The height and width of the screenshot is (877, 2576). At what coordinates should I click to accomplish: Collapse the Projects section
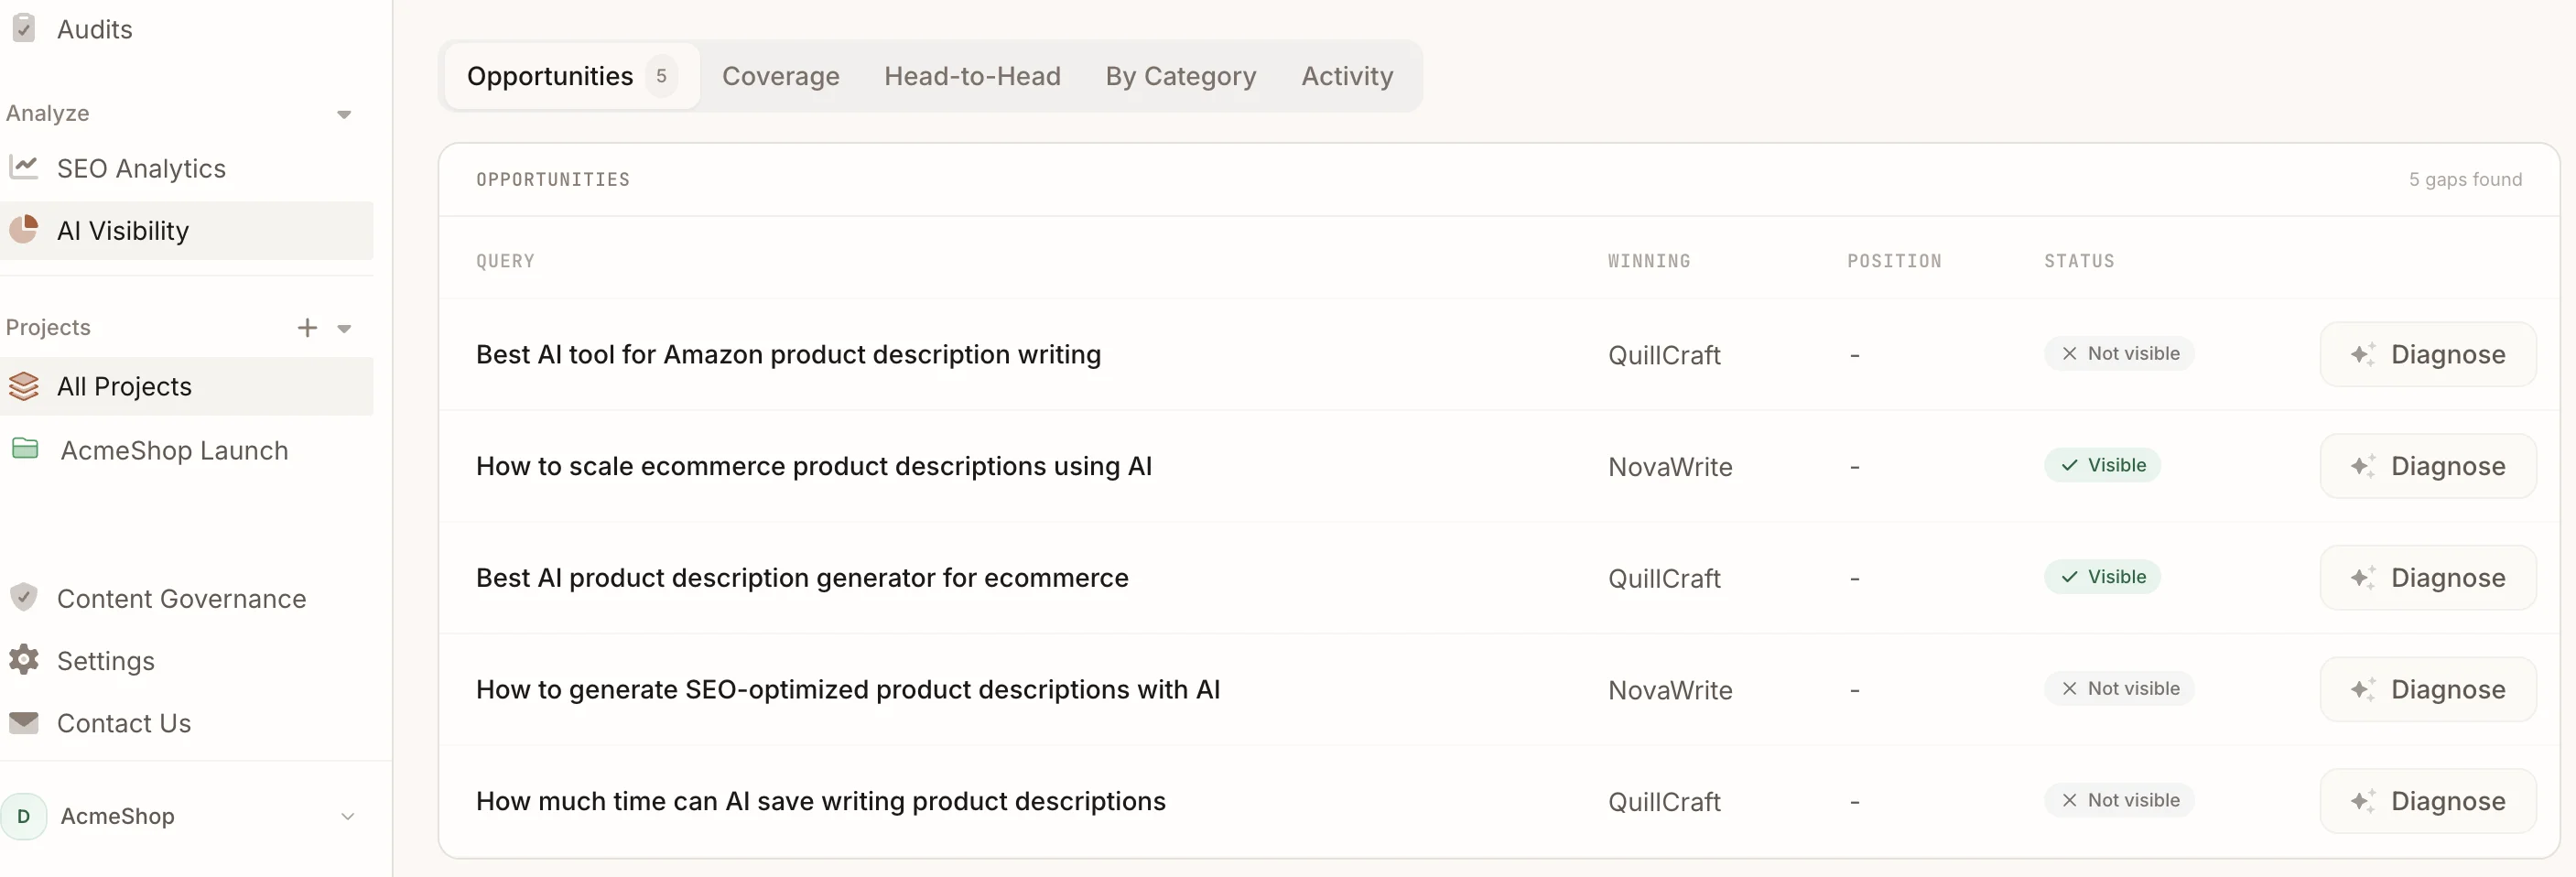coord(344,327)
